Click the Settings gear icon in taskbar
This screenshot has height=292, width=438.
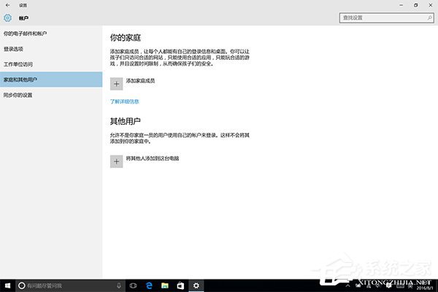coord(196,284)
